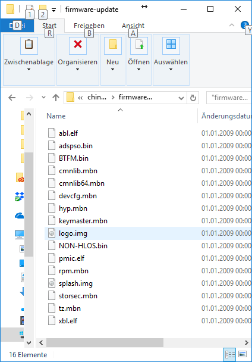Refresh the firmware-update folder view

click(193, 98)
